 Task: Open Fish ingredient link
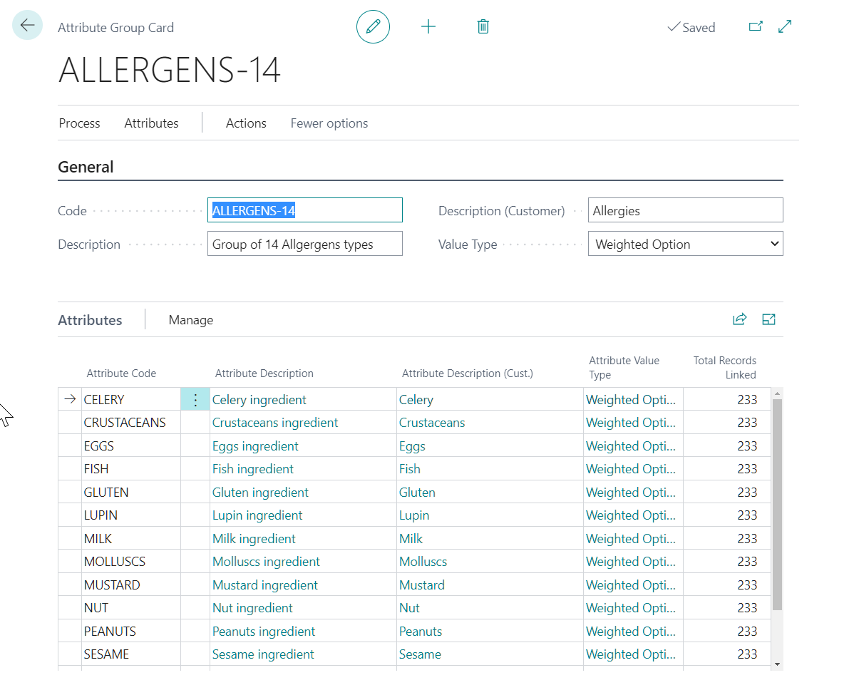pos(253,469)
